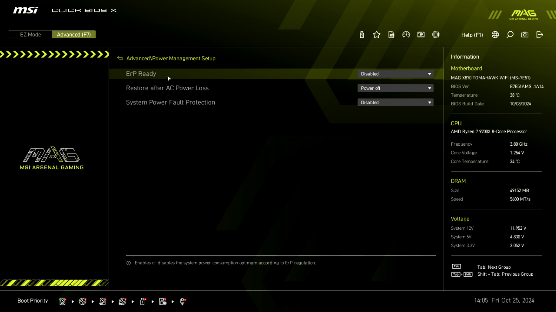
Task: Select Advanced (F7) mode tab
Action: click(x=73, y=35)
